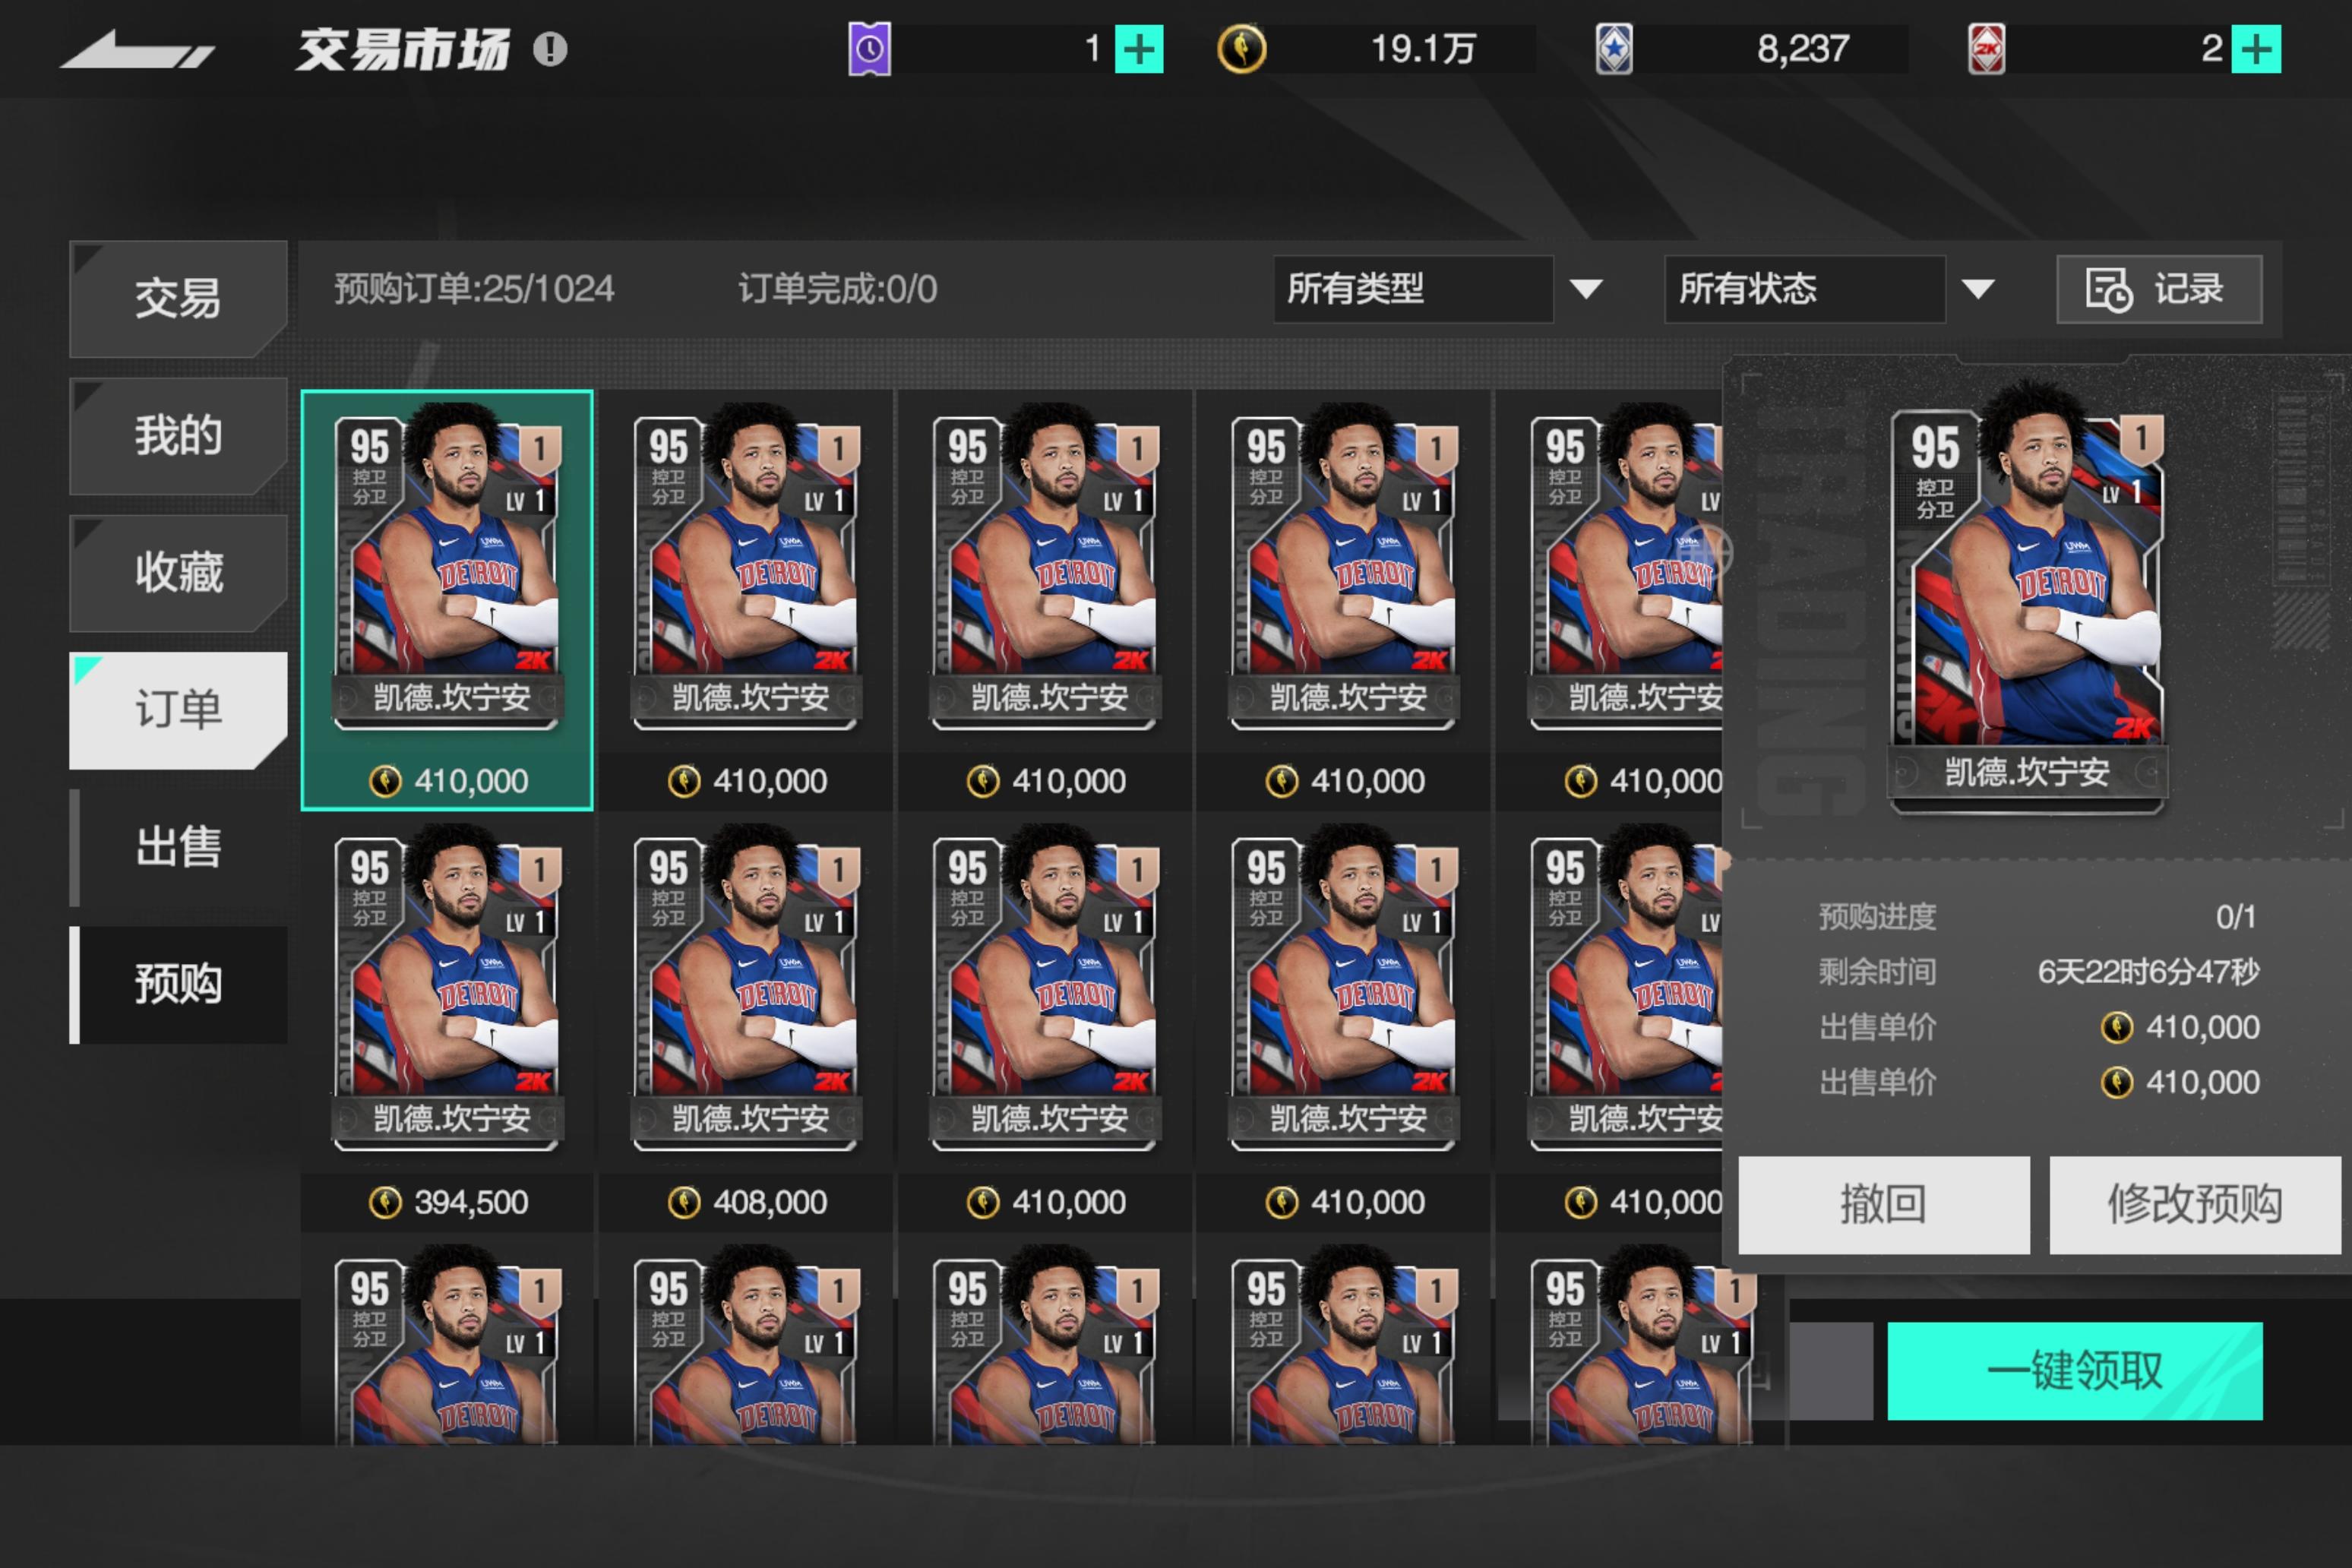Click the 预购订单:25/1024 text
The height and width of the screenshot is (1568, 2352).
coord(474,289)
